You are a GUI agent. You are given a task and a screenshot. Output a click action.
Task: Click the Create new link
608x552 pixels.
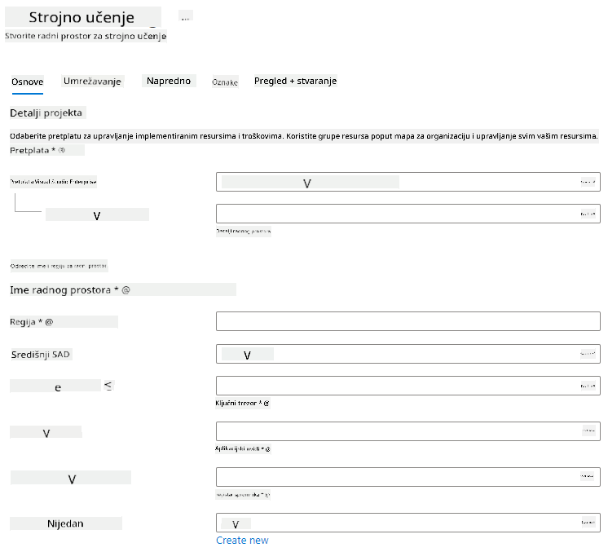242,541
